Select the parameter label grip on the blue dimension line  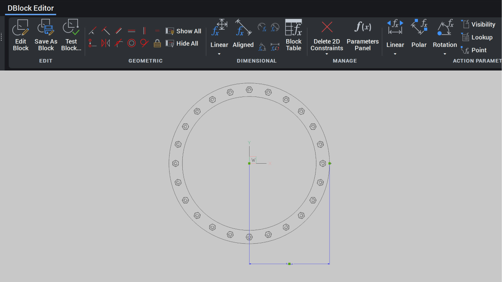[289, 263]
